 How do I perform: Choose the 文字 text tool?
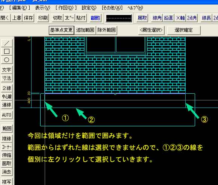click(6, 70)
